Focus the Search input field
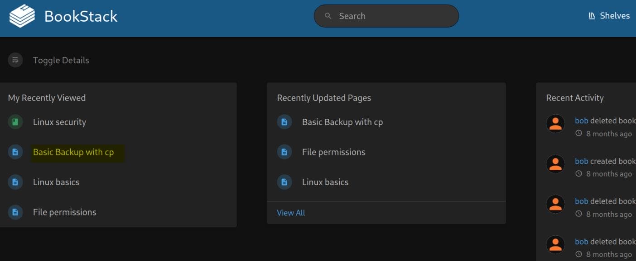Image resolution: width=636 pixels, height=261 pixels. pos(386,16)
